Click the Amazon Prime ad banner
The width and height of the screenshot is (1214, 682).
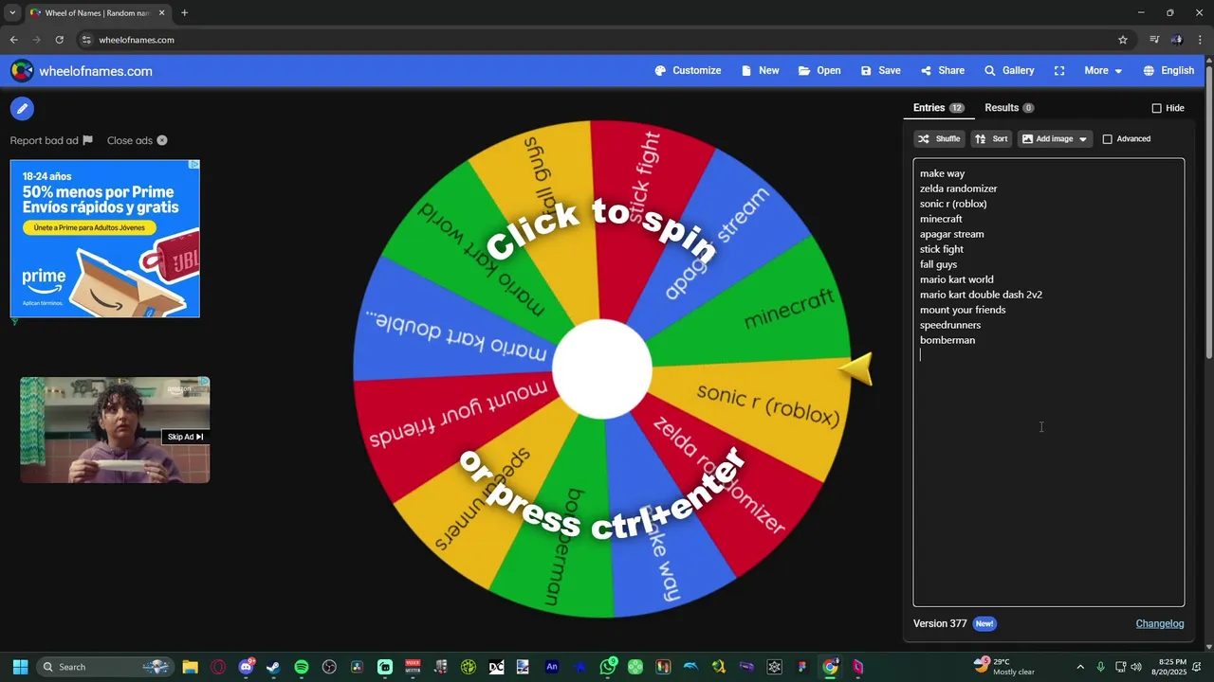[x=104, y=239]
